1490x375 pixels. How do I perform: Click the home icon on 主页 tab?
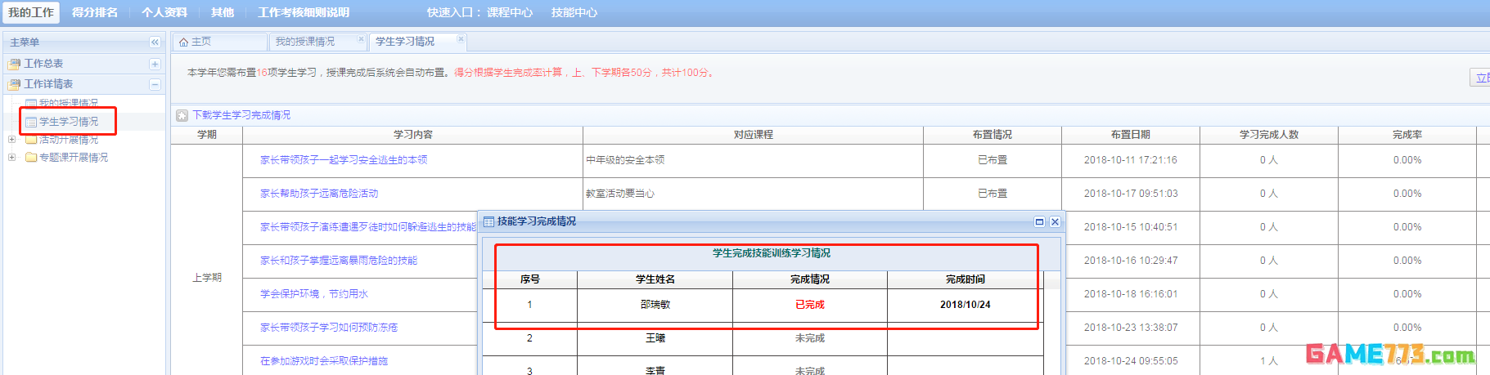pyautogui.click(x=184, y=42)
